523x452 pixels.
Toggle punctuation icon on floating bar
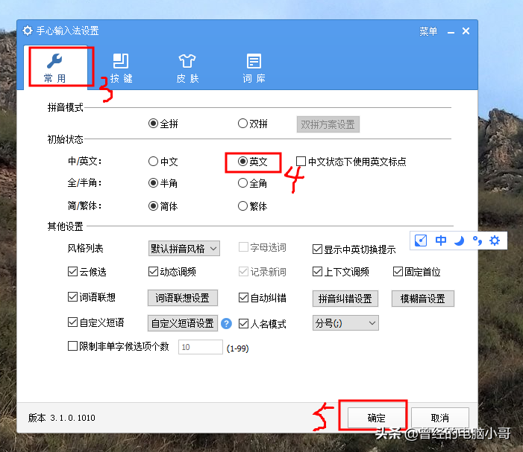coord(477,241)
